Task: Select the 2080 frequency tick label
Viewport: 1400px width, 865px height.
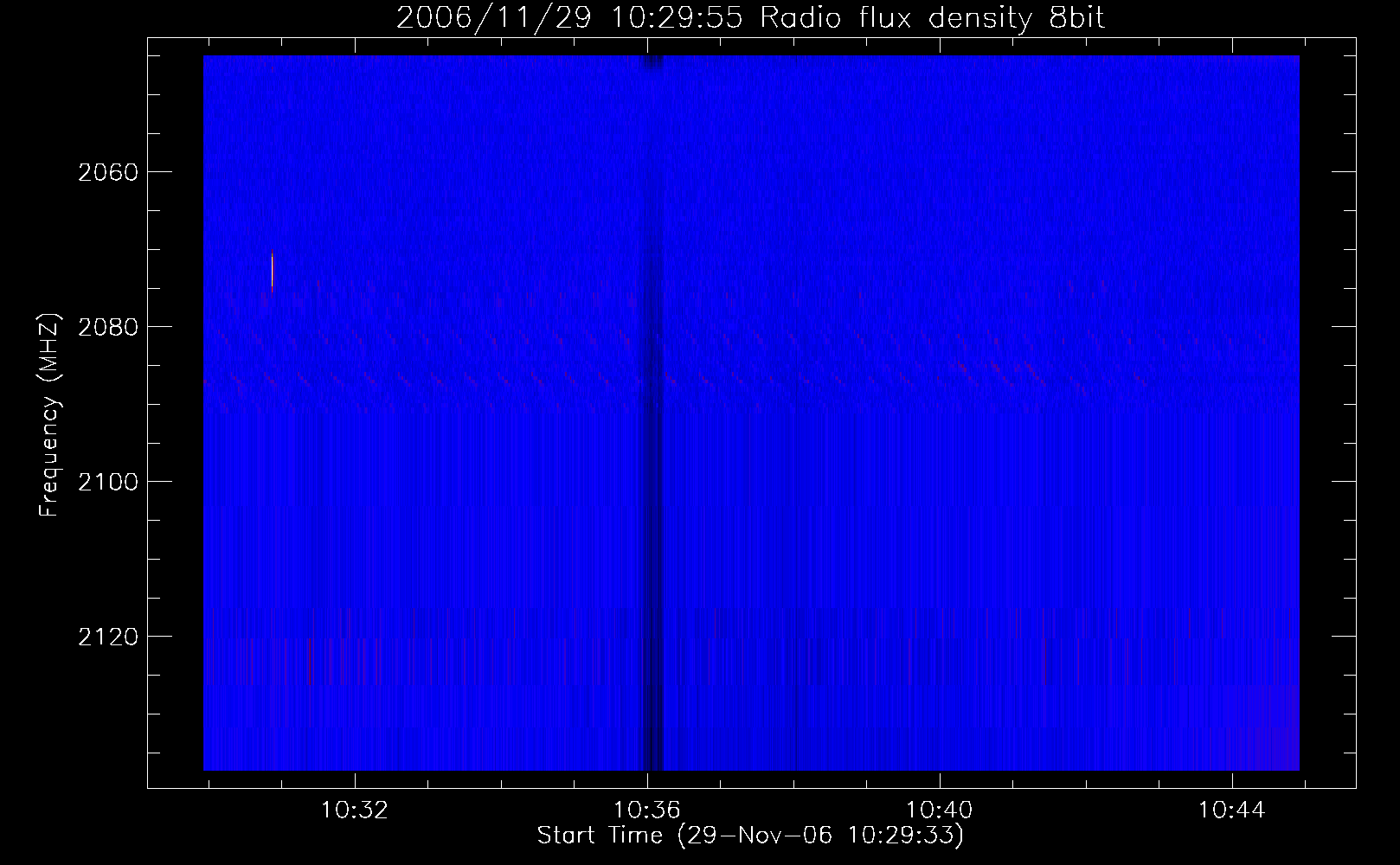Action: (x=108, y=327)
